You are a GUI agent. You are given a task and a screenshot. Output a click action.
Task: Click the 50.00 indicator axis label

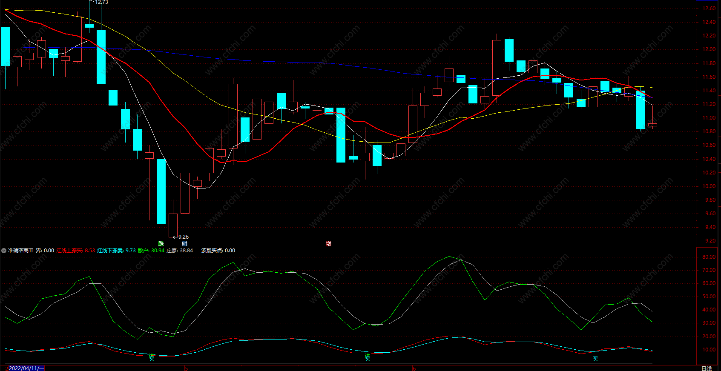click(709, 297)
